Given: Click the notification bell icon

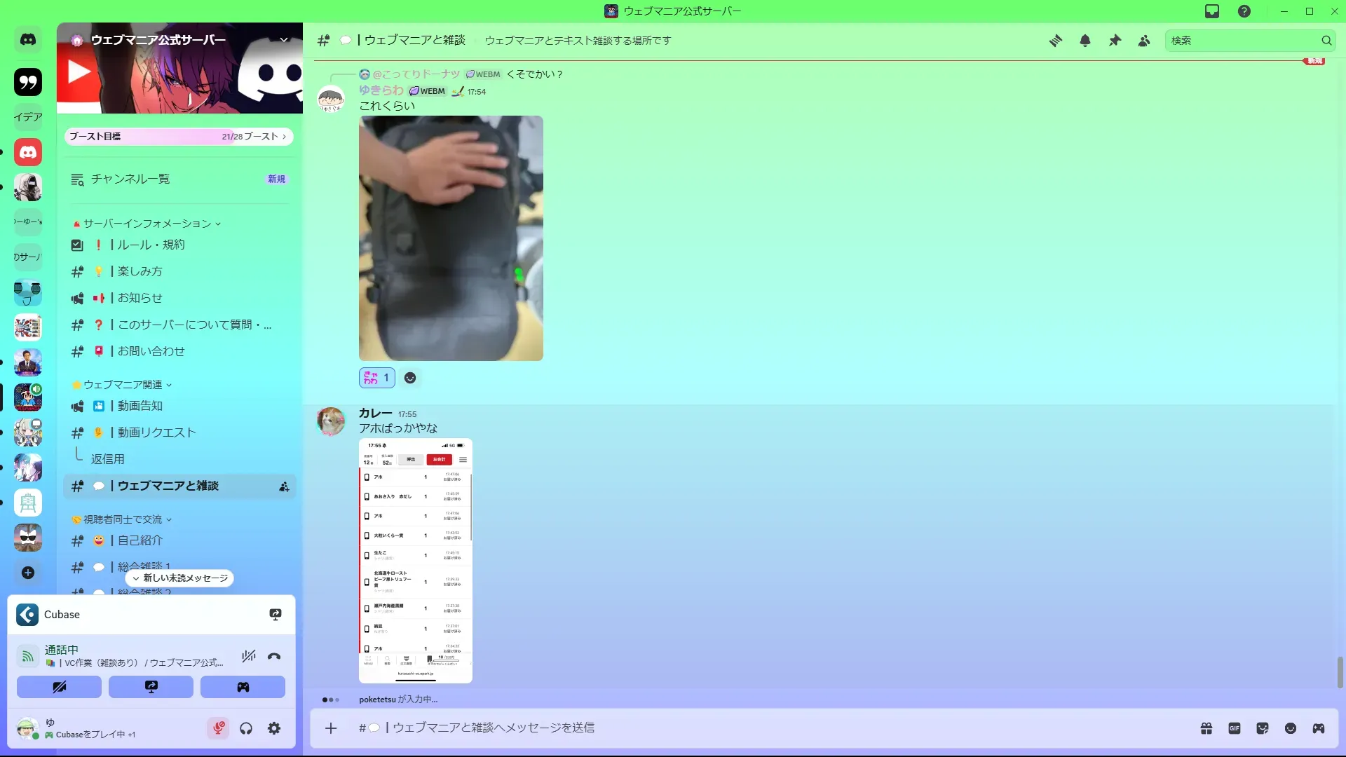Looking at the screenshot, I should 1085,41.
